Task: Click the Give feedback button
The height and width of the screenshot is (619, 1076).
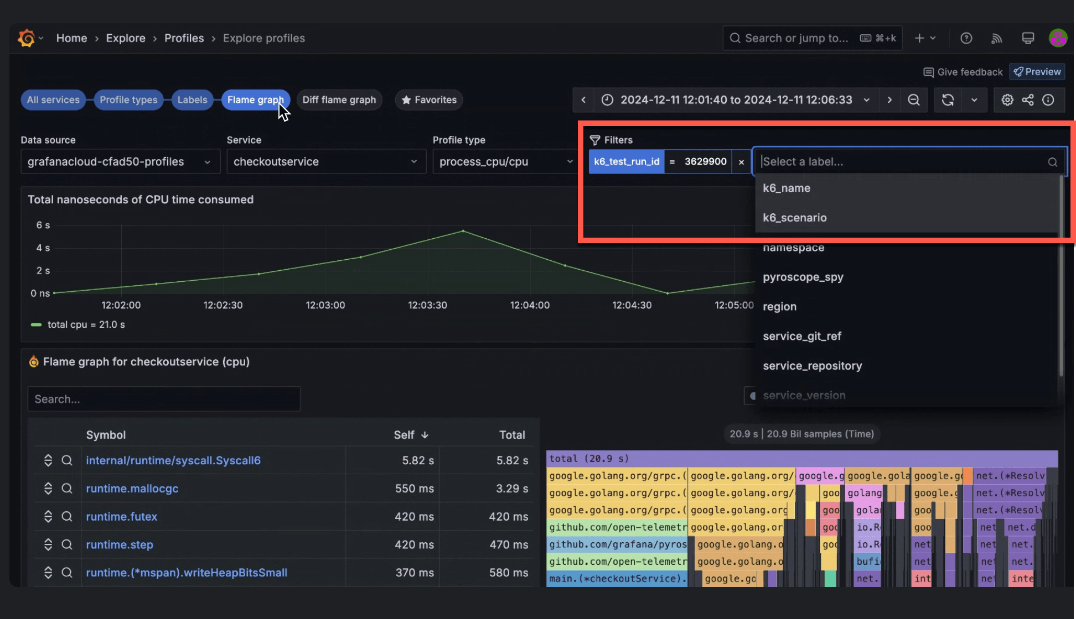Action: coord(963,72)
